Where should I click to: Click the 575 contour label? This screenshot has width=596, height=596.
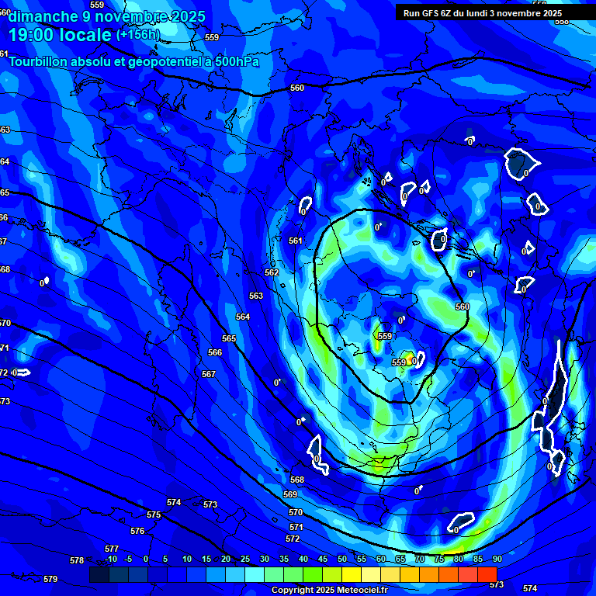point(154,515)
